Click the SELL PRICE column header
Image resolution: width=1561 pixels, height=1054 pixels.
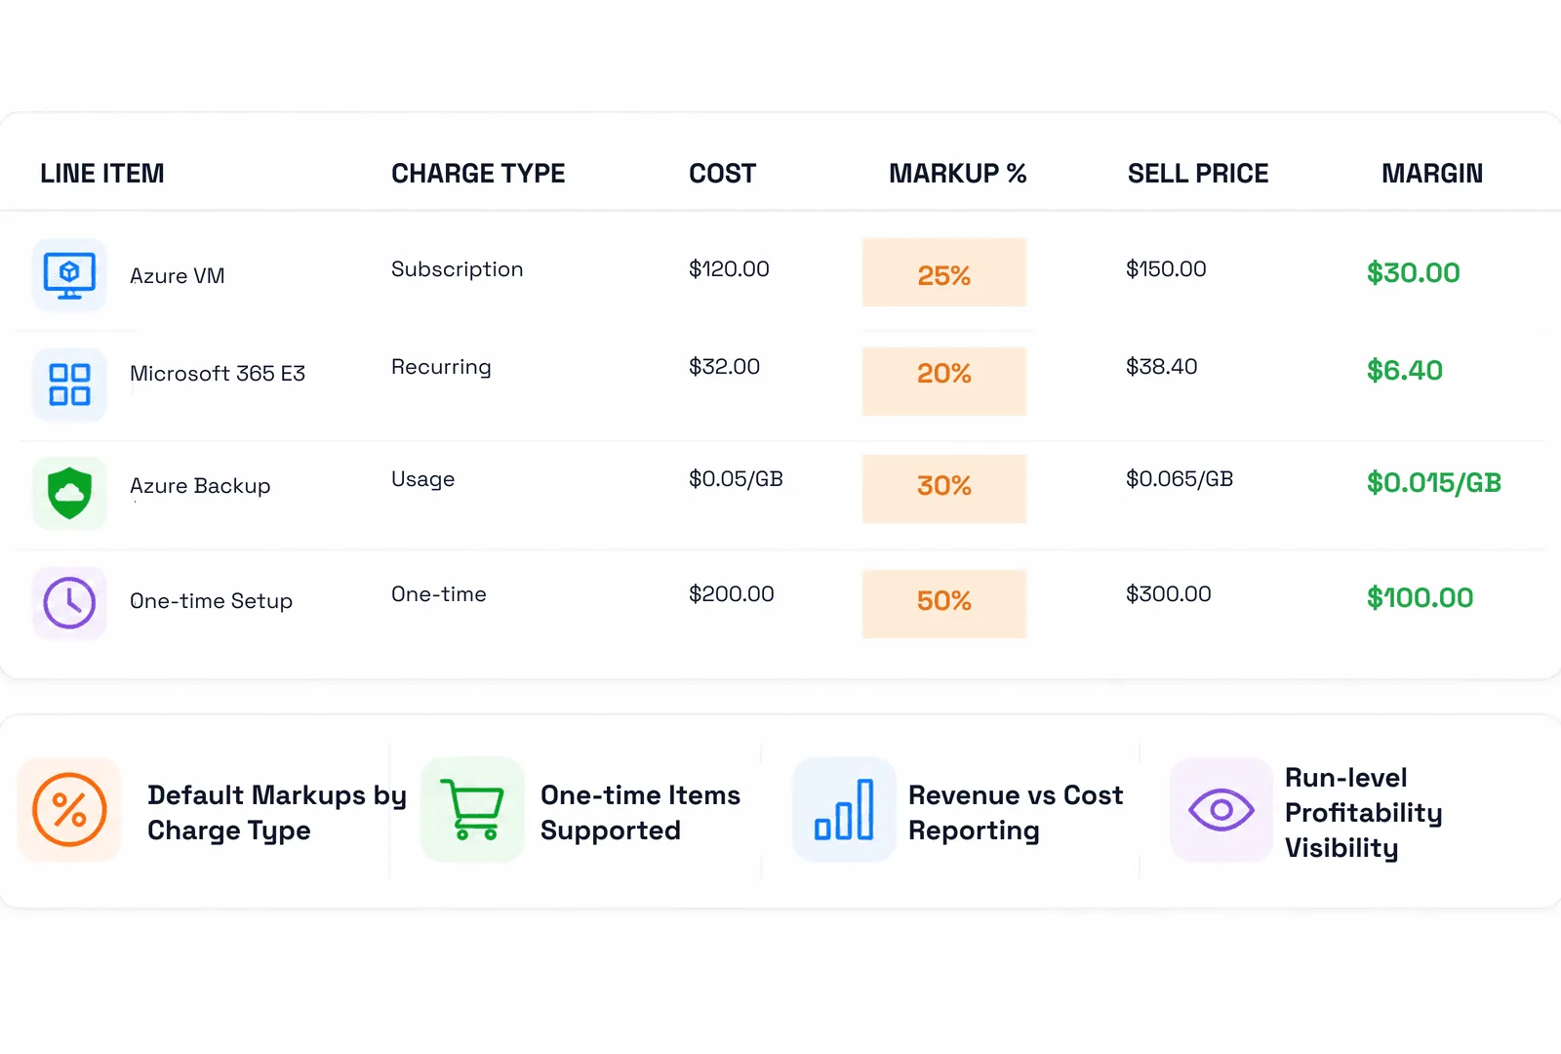(x=1198, y=174)
